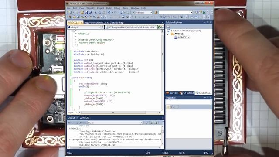Open Properties window options dropdown
The width and height of the screenshot is (279, 157).
205,98
